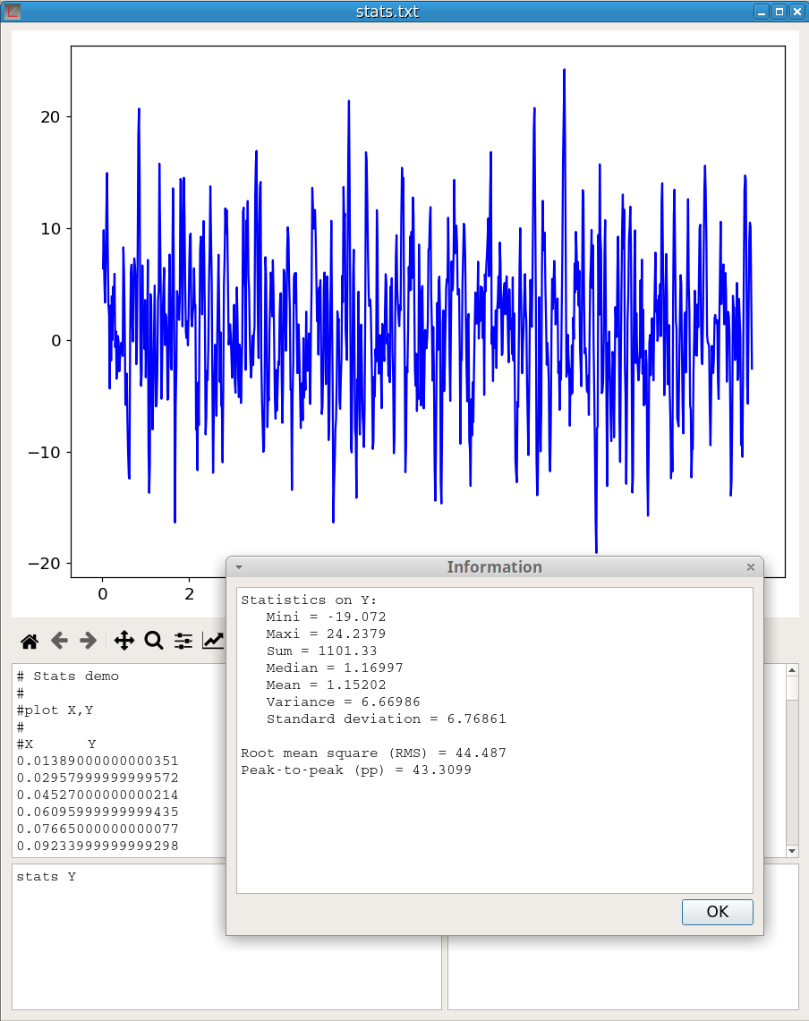Screen dimensions: 809x1021
Task: Click the 'Root mean square (RMS) = 44.487' line
Action: click(x=374, y=753)
